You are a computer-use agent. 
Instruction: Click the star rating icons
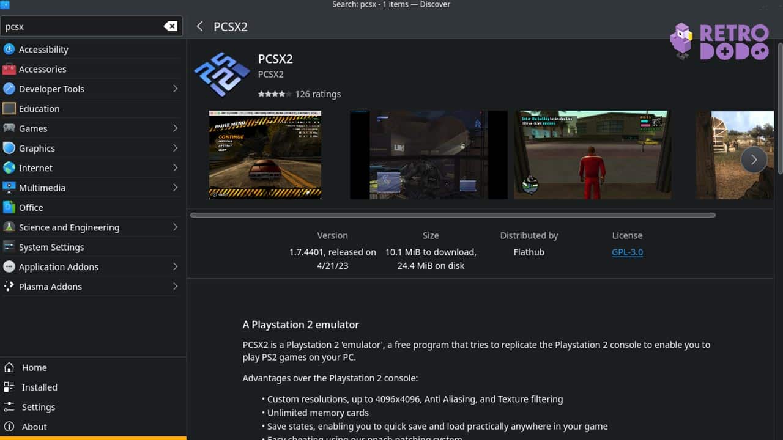(x=274, y=94)
